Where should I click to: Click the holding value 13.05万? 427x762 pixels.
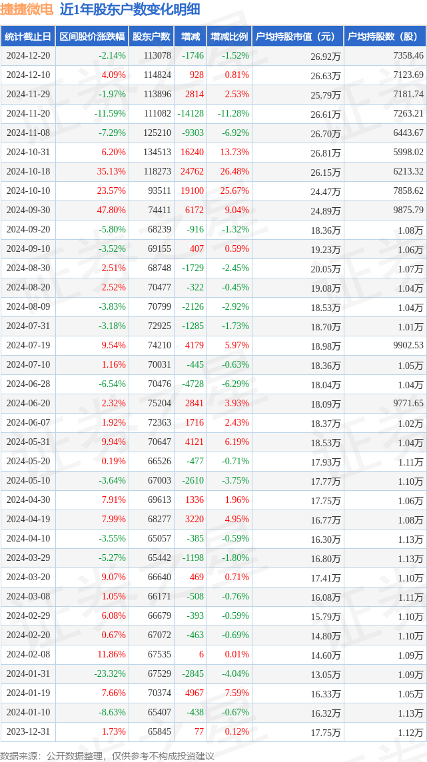(x=326, y=674)
